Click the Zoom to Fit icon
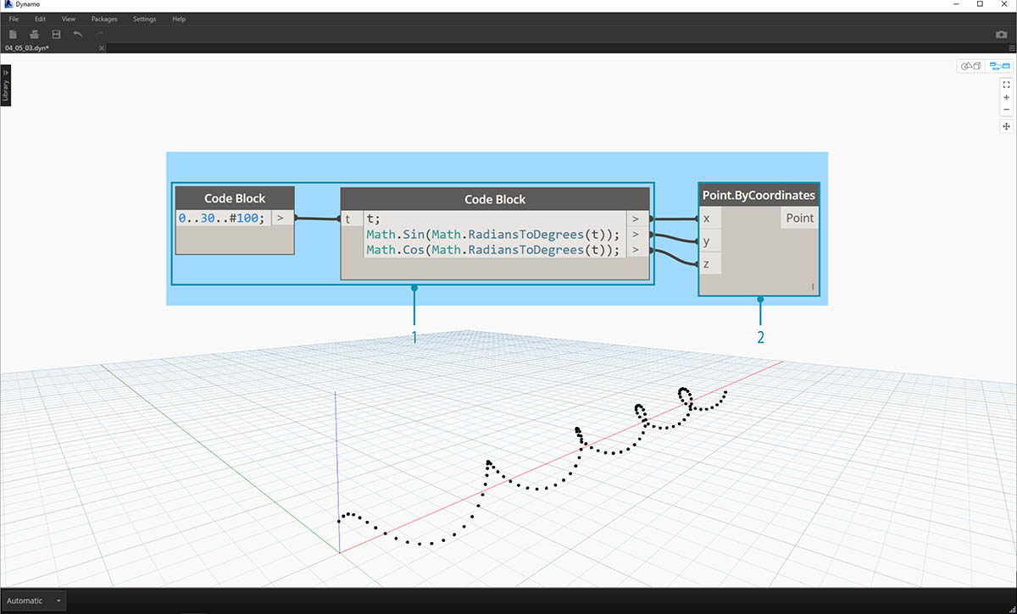Screen dimensions: 1017x614 [x=1006, y=85]
